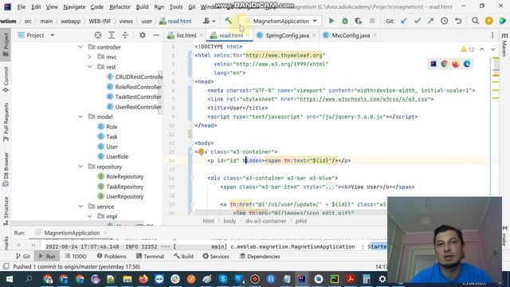Open Search Everywhere magnifier icon

475,22
